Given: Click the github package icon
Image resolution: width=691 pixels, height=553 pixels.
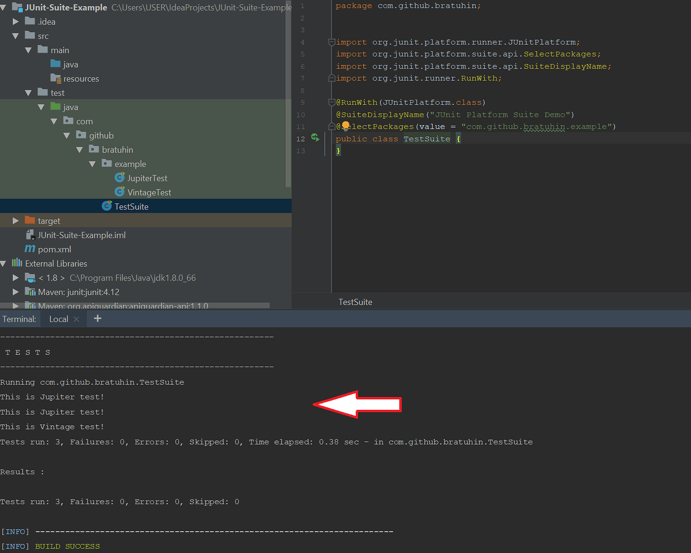Looking at the screenshot, I should pyautogui.click(x=81, y=135).
